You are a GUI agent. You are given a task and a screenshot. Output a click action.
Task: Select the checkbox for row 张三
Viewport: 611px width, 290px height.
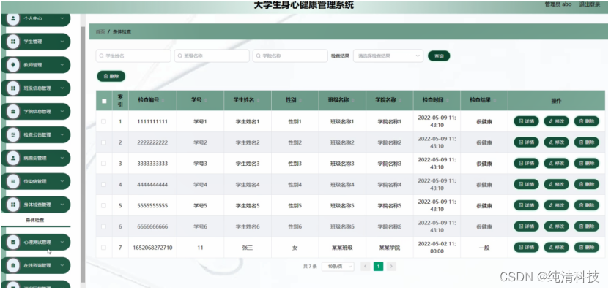[103, 247]
